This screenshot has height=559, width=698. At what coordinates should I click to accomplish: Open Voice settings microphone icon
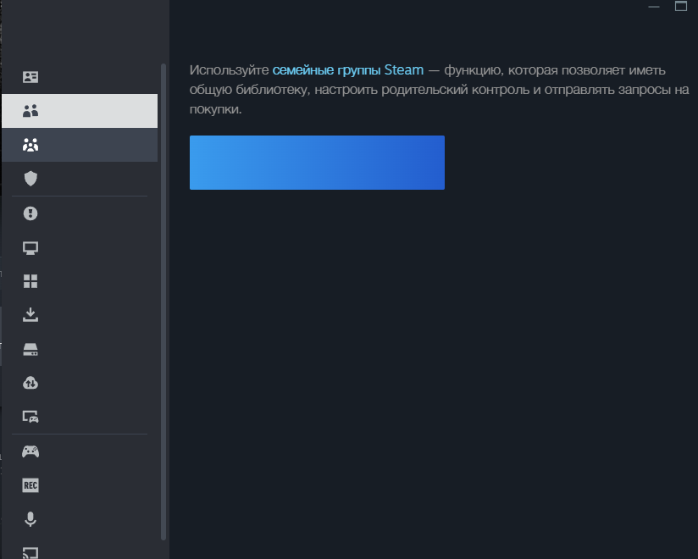(x=30, y=519)
